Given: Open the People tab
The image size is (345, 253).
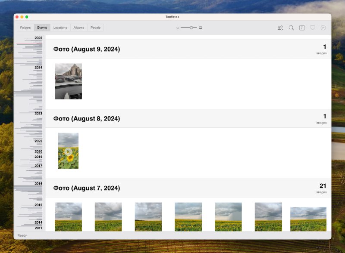Looking at the screenshot, I should tap(95, 28).
